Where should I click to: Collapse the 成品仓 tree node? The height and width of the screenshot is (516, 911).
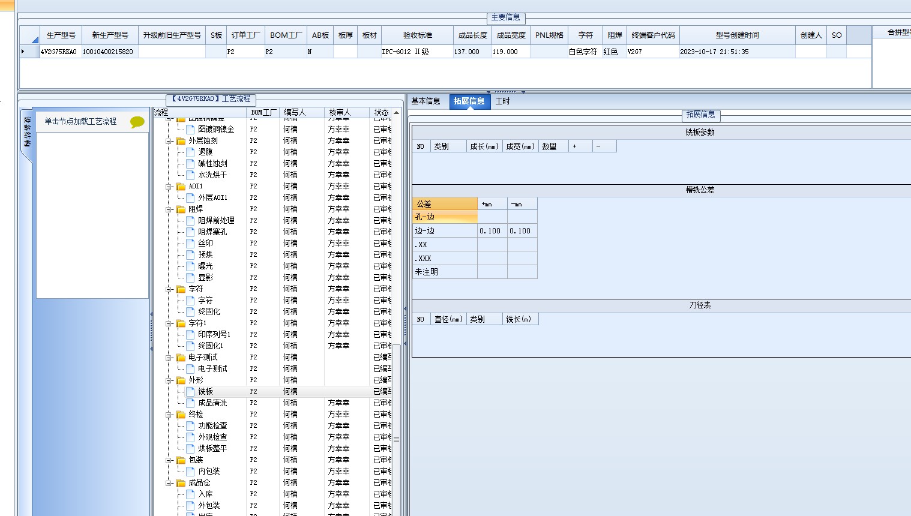(x=169, y=483)
